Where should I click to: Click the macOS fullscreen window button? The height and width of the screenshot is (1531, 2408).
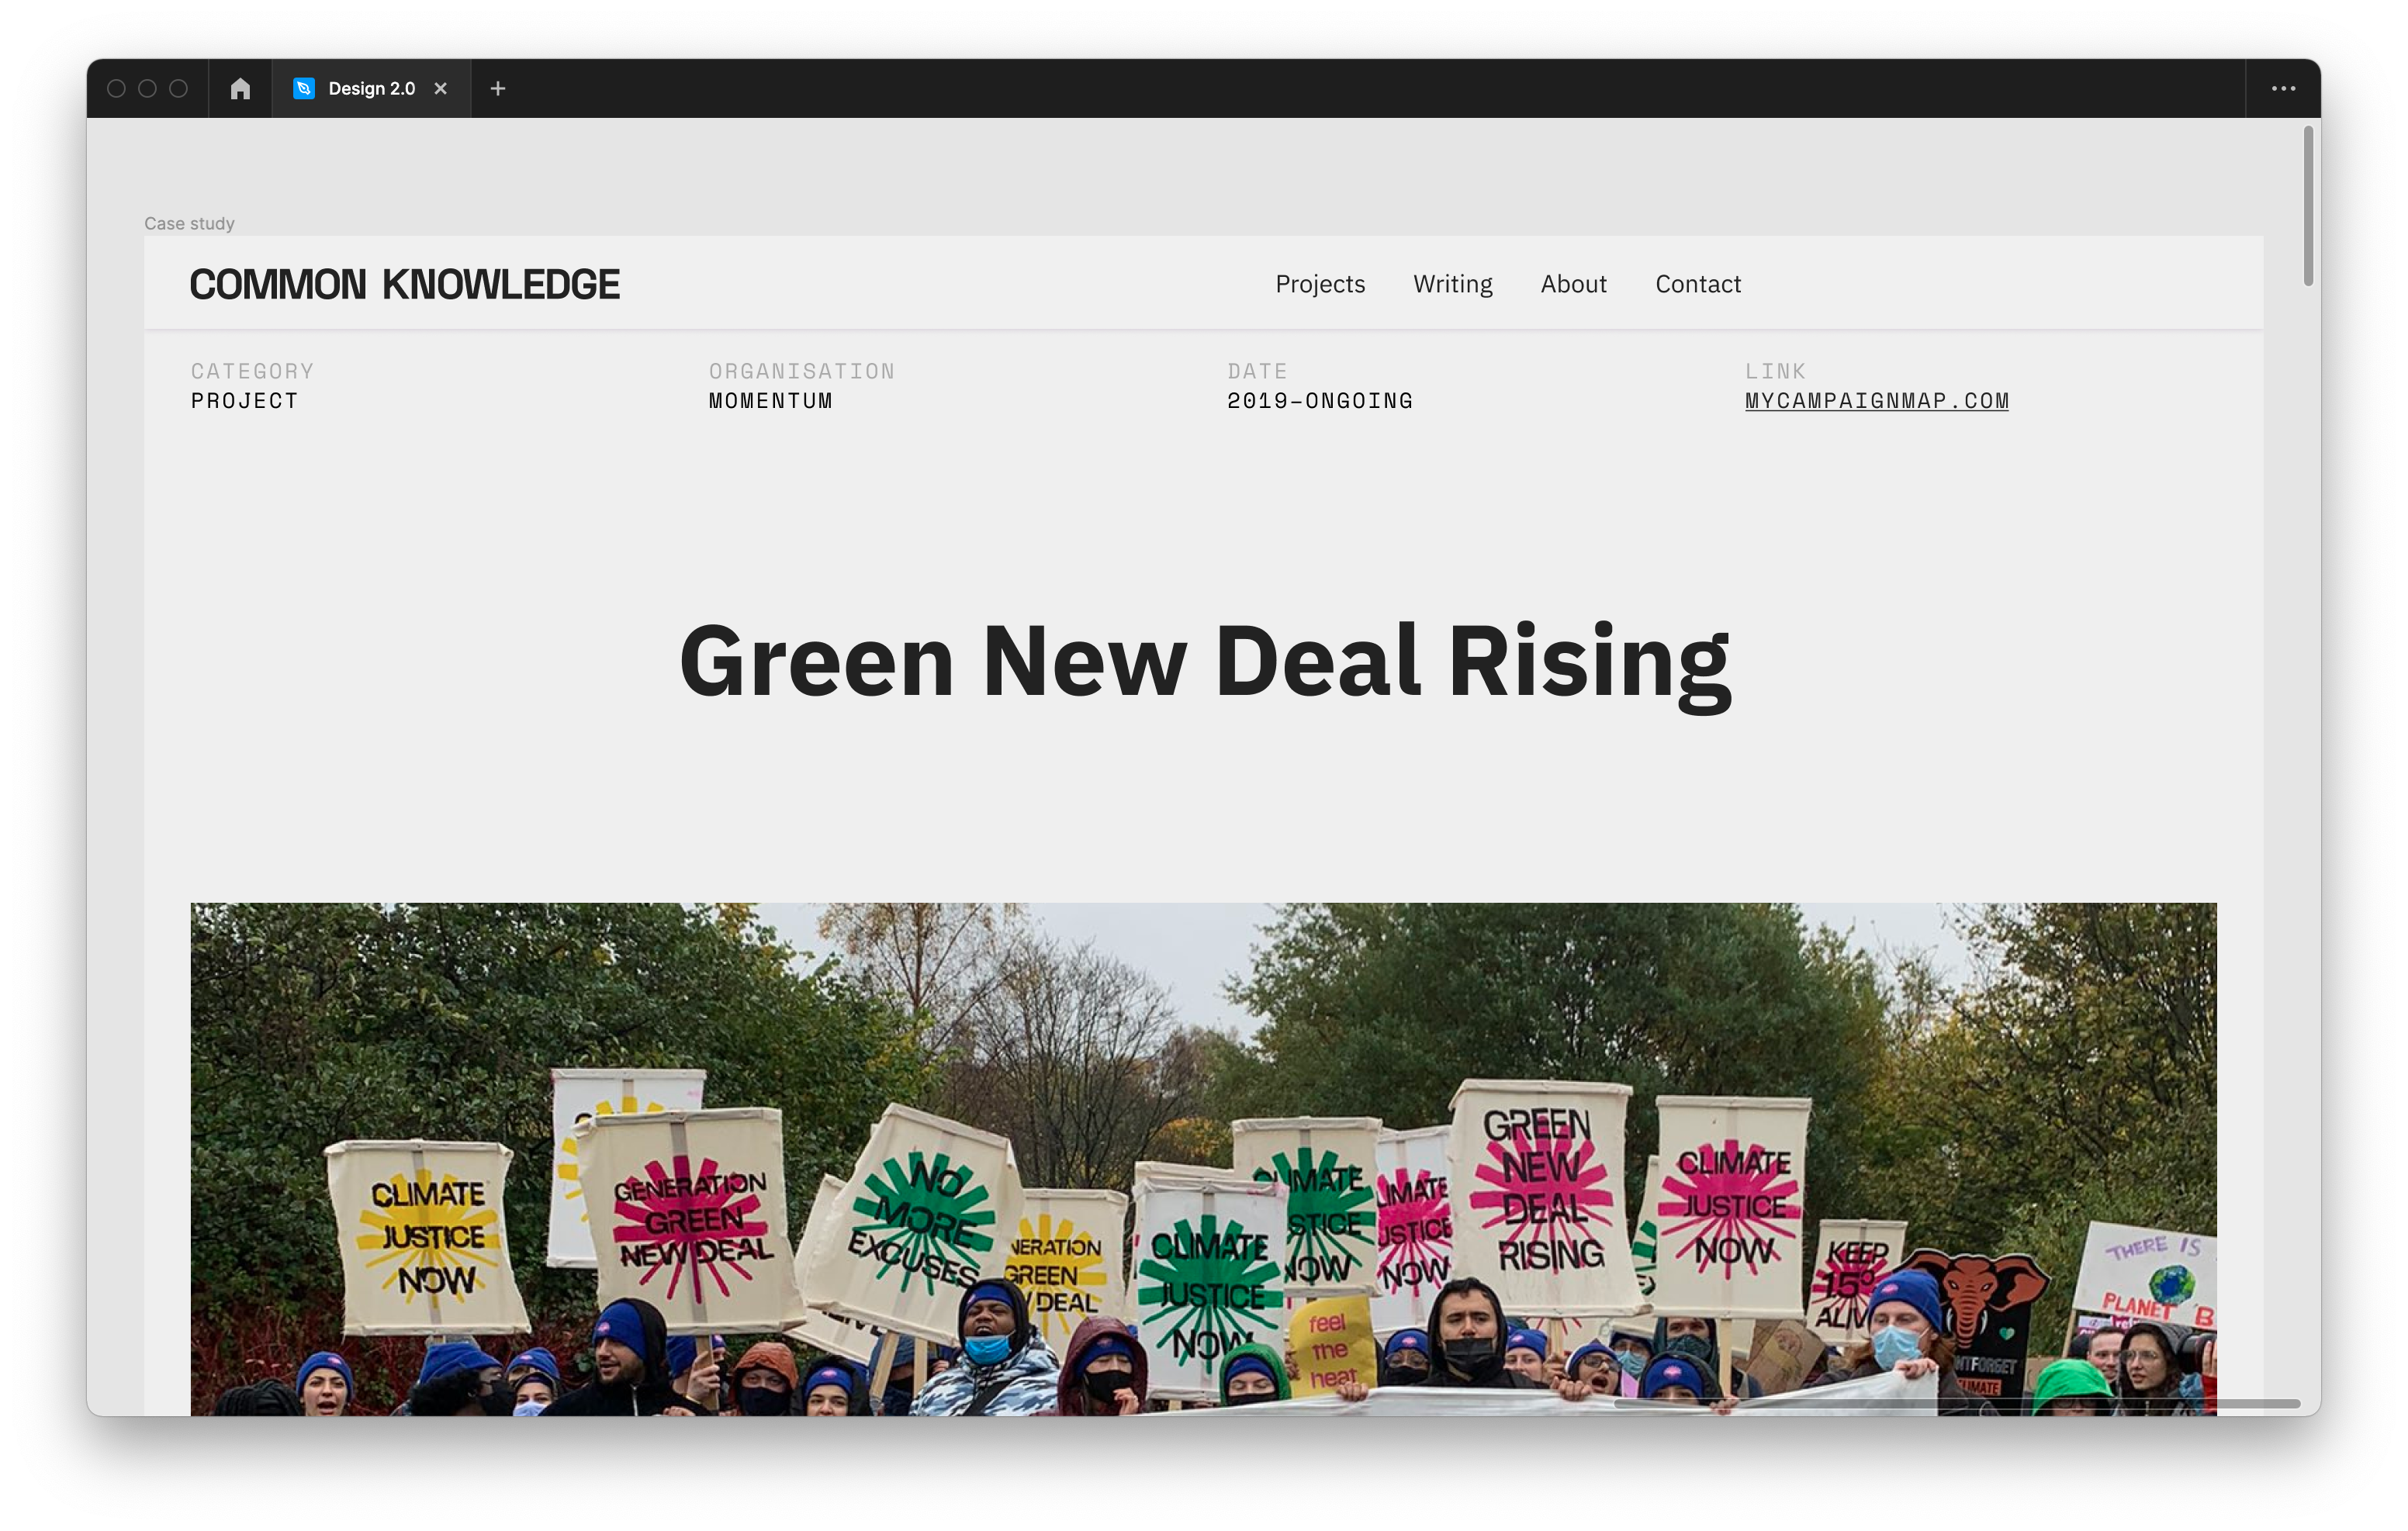pyautogui.click(x=178, y=89)
